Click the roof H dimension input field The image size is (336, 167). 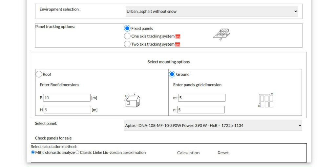(67, 110)
